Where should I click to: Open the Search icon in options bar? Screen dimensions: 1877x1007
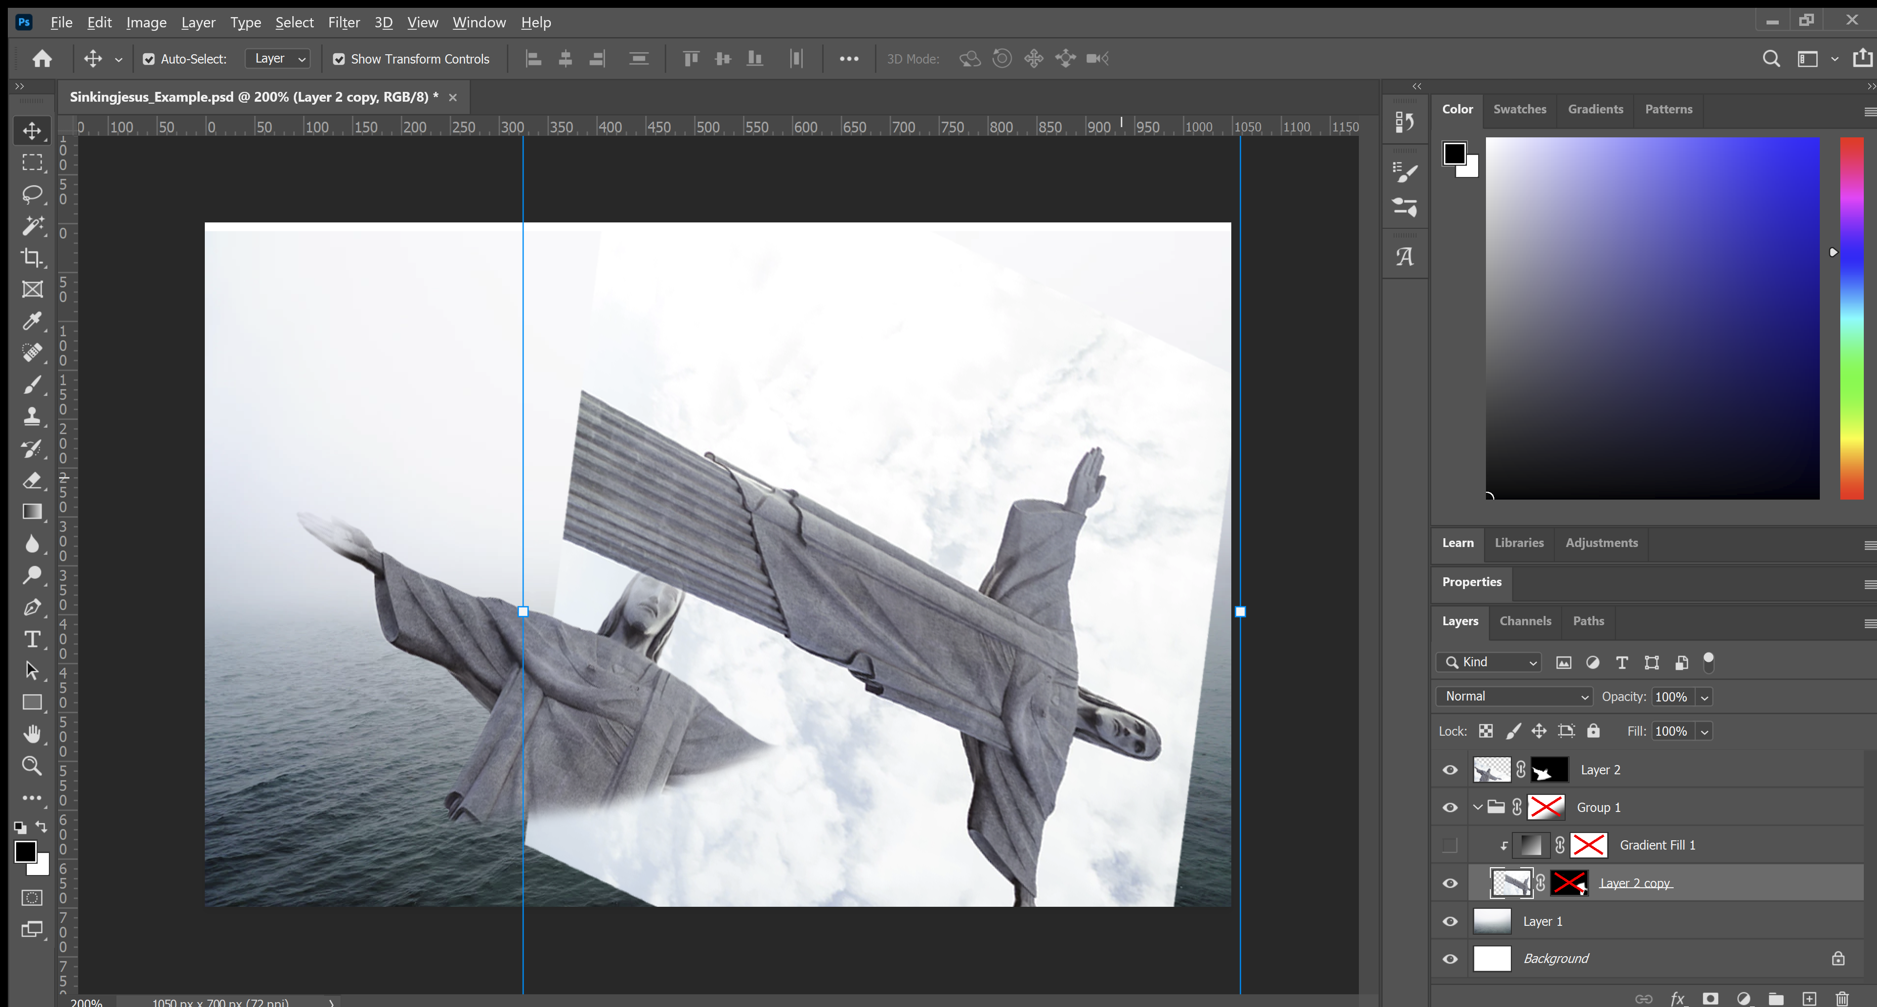[1771, 58]
